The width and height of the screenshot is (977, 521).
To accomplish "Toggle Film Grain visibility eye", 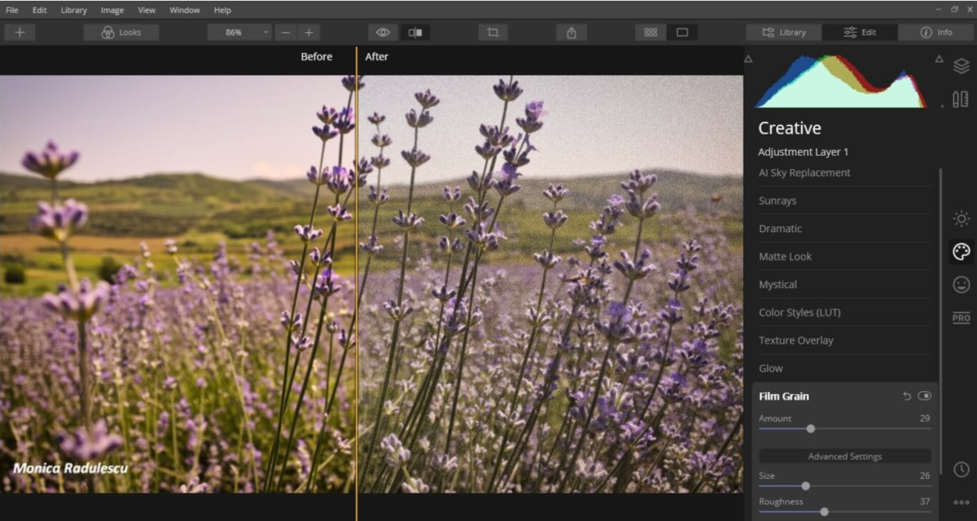I will tap(925, 396).
